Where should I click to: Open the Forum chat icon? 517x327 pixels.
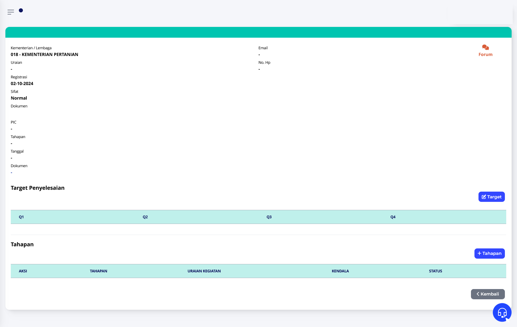(x=485, y=48)
